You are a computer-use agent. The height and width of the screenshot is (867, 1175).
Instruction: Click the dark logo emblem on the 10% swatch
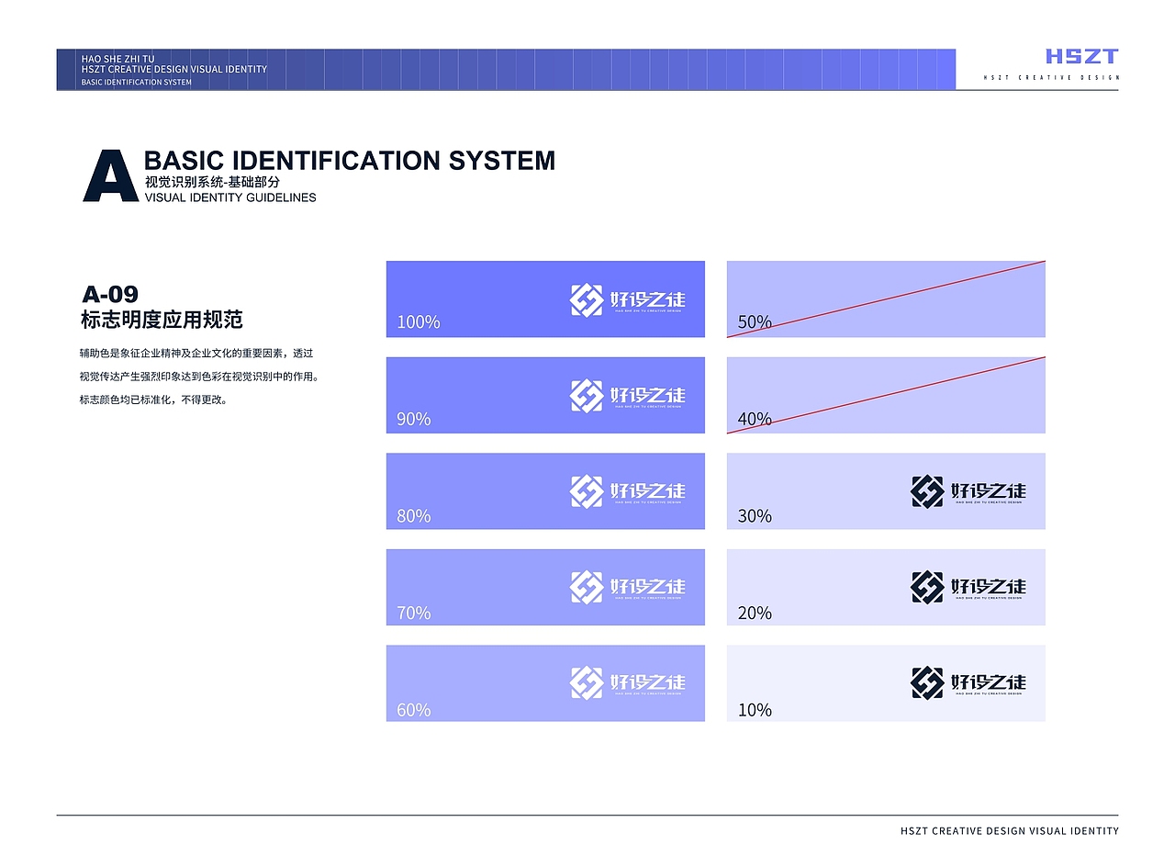tap(927, 682)
